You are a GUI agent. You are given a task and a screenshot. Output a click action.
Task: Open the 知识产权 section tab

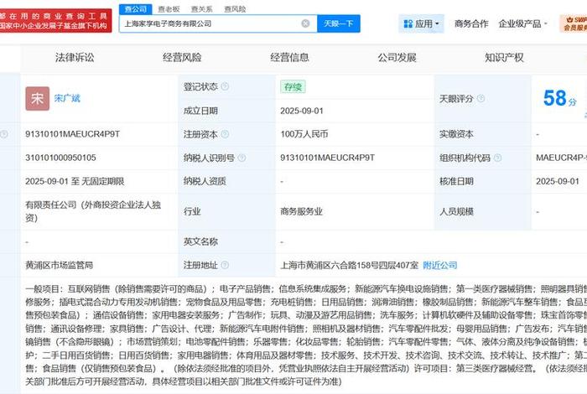(504, 57)
